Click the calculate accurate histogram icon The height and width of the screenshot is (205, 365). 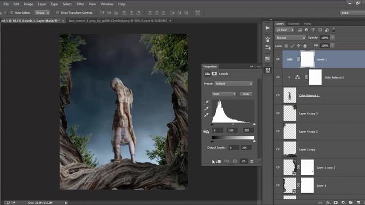point(206,132)
